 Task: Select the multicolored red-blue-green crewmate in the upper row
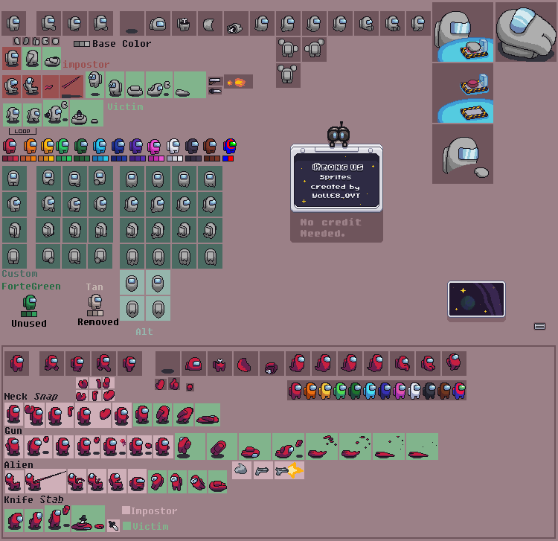coord(230,146)
